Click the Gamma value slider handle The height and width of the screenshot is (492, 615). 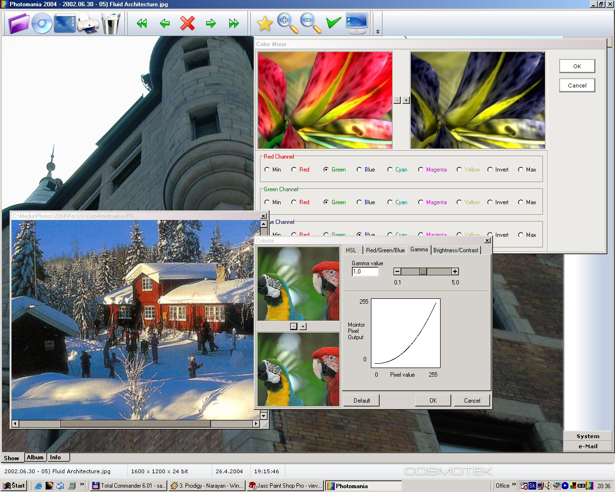423,271
